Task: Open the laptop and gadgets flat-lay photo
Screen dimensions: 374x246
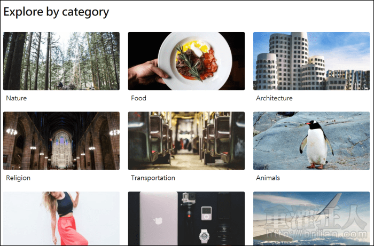Action: pos(186,219)
